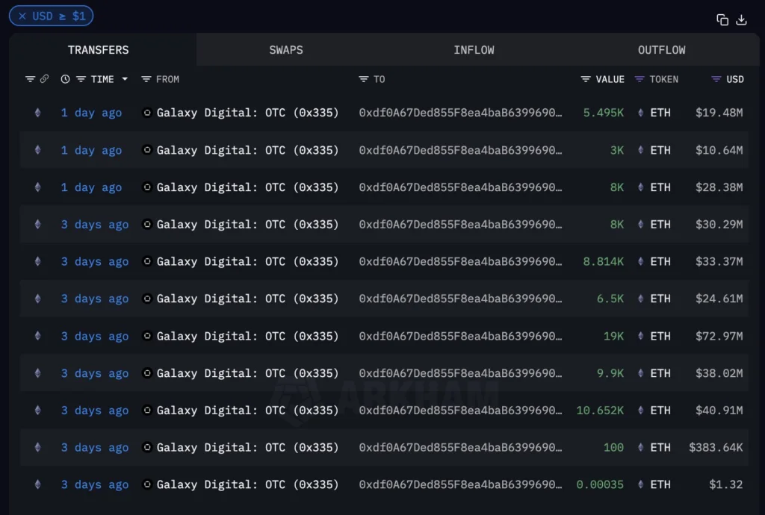Screen dimensions: 765x515
Task: Open the '1 day ago' timestamp of the 3K ETH transfer
Action: point(91,150)
